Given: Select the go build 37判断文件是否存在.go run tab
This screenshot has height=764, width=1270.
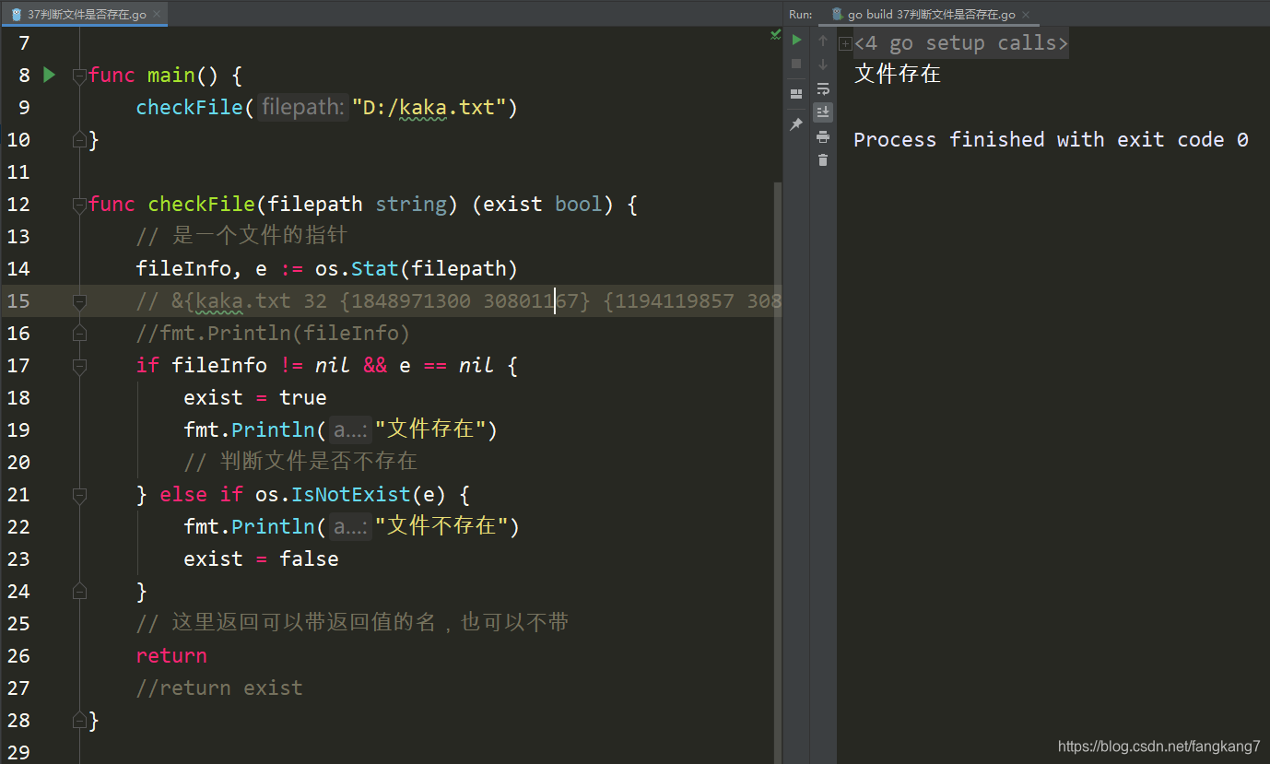Looking at the screenshot, I should [931, 14].
